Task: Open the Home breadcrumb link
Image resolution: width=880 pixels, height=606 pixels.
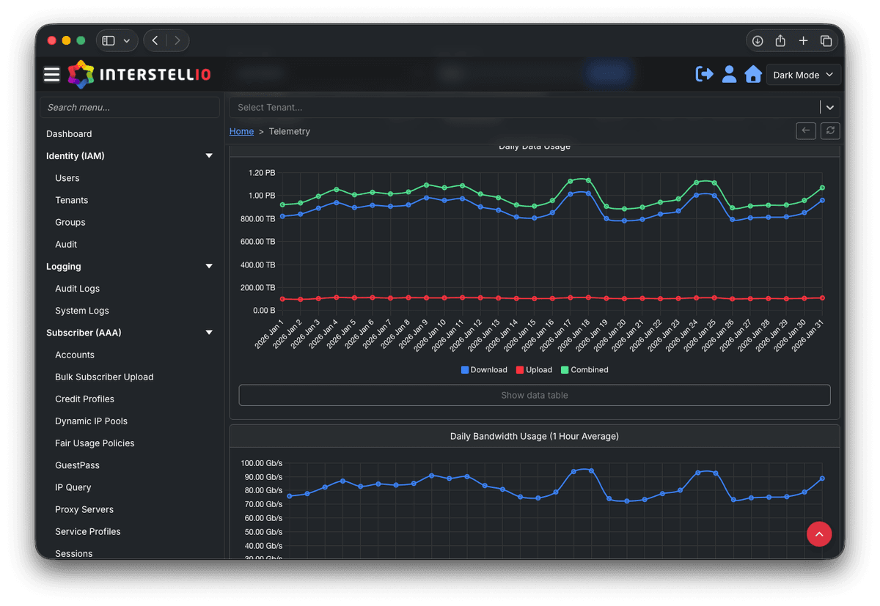Action: (241, 130)
